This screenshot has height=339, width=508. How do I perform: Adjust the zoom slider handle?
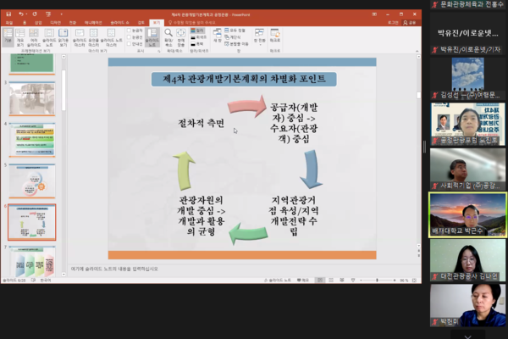pos(377,281)
